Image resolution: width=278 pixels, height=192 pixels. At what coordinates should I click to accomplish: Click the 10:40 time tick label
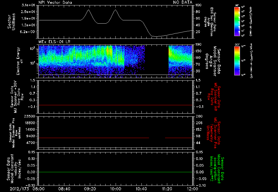coord(141,188)
